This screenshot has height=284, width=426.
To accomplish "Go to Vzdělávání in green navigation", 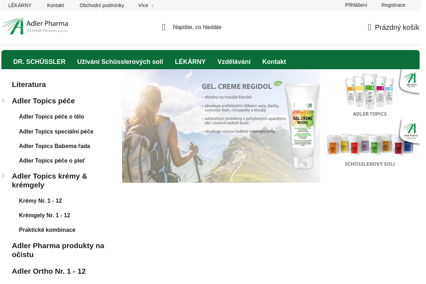I will pyautogui.click(x=234, y=62).
